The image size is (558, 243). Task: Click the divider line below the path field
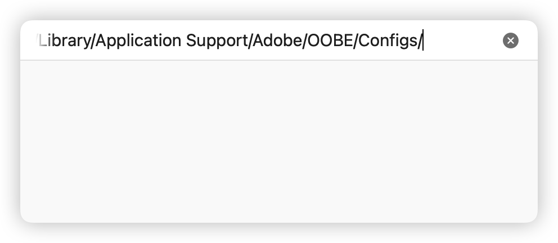tap(279, 60)
